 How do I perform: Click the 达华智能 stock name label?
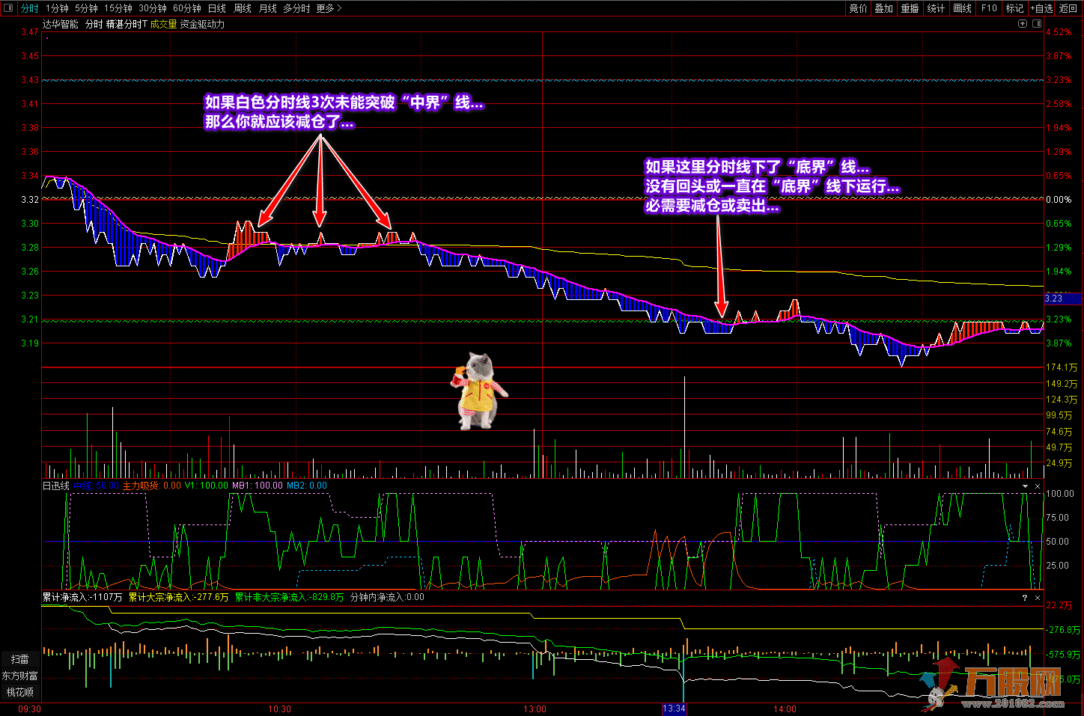60,24
